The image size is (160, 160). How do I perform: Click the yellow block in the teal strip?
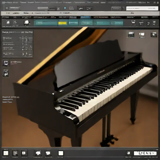coord(62,23)
